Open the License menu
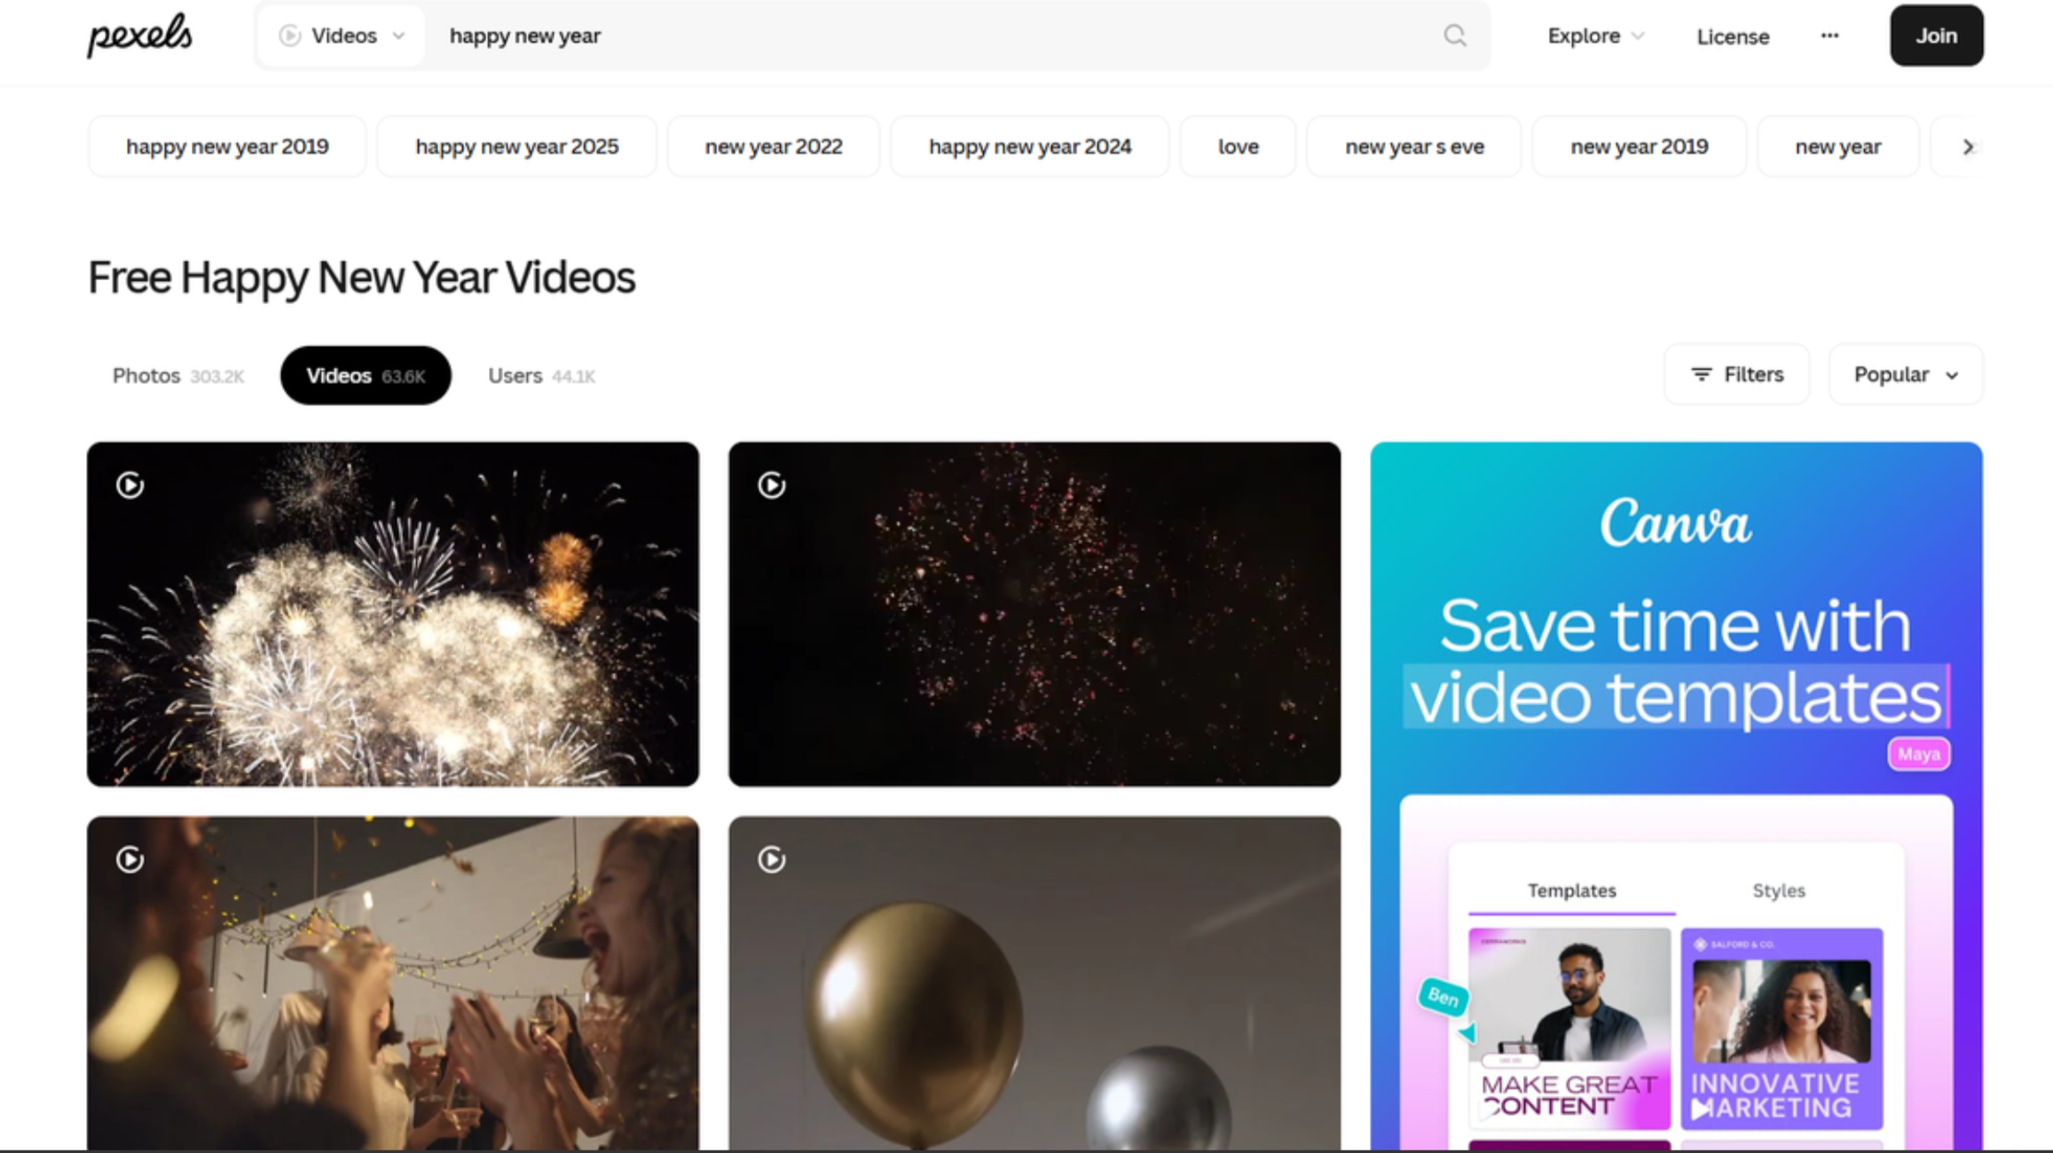Screen dimensions: 2053x1153 [1731, 35]
